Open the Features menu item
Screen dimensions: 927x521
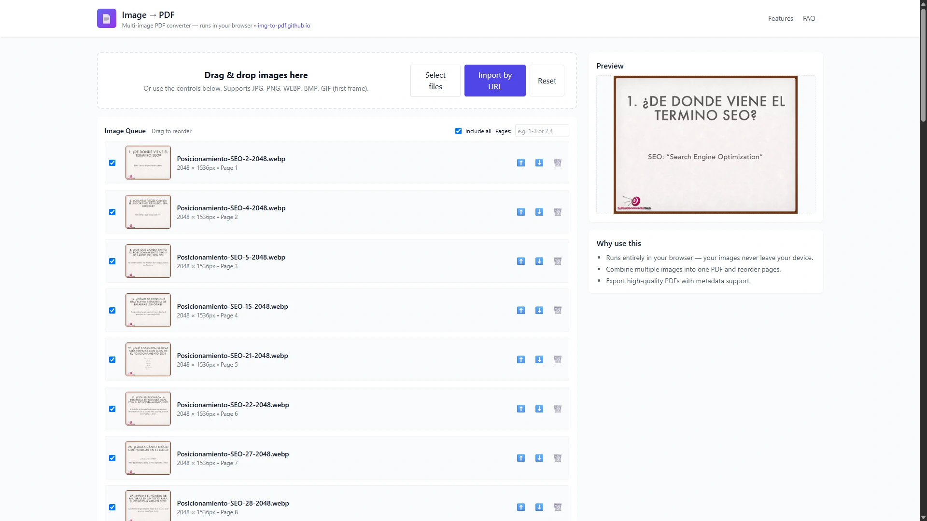click(780, 18)
